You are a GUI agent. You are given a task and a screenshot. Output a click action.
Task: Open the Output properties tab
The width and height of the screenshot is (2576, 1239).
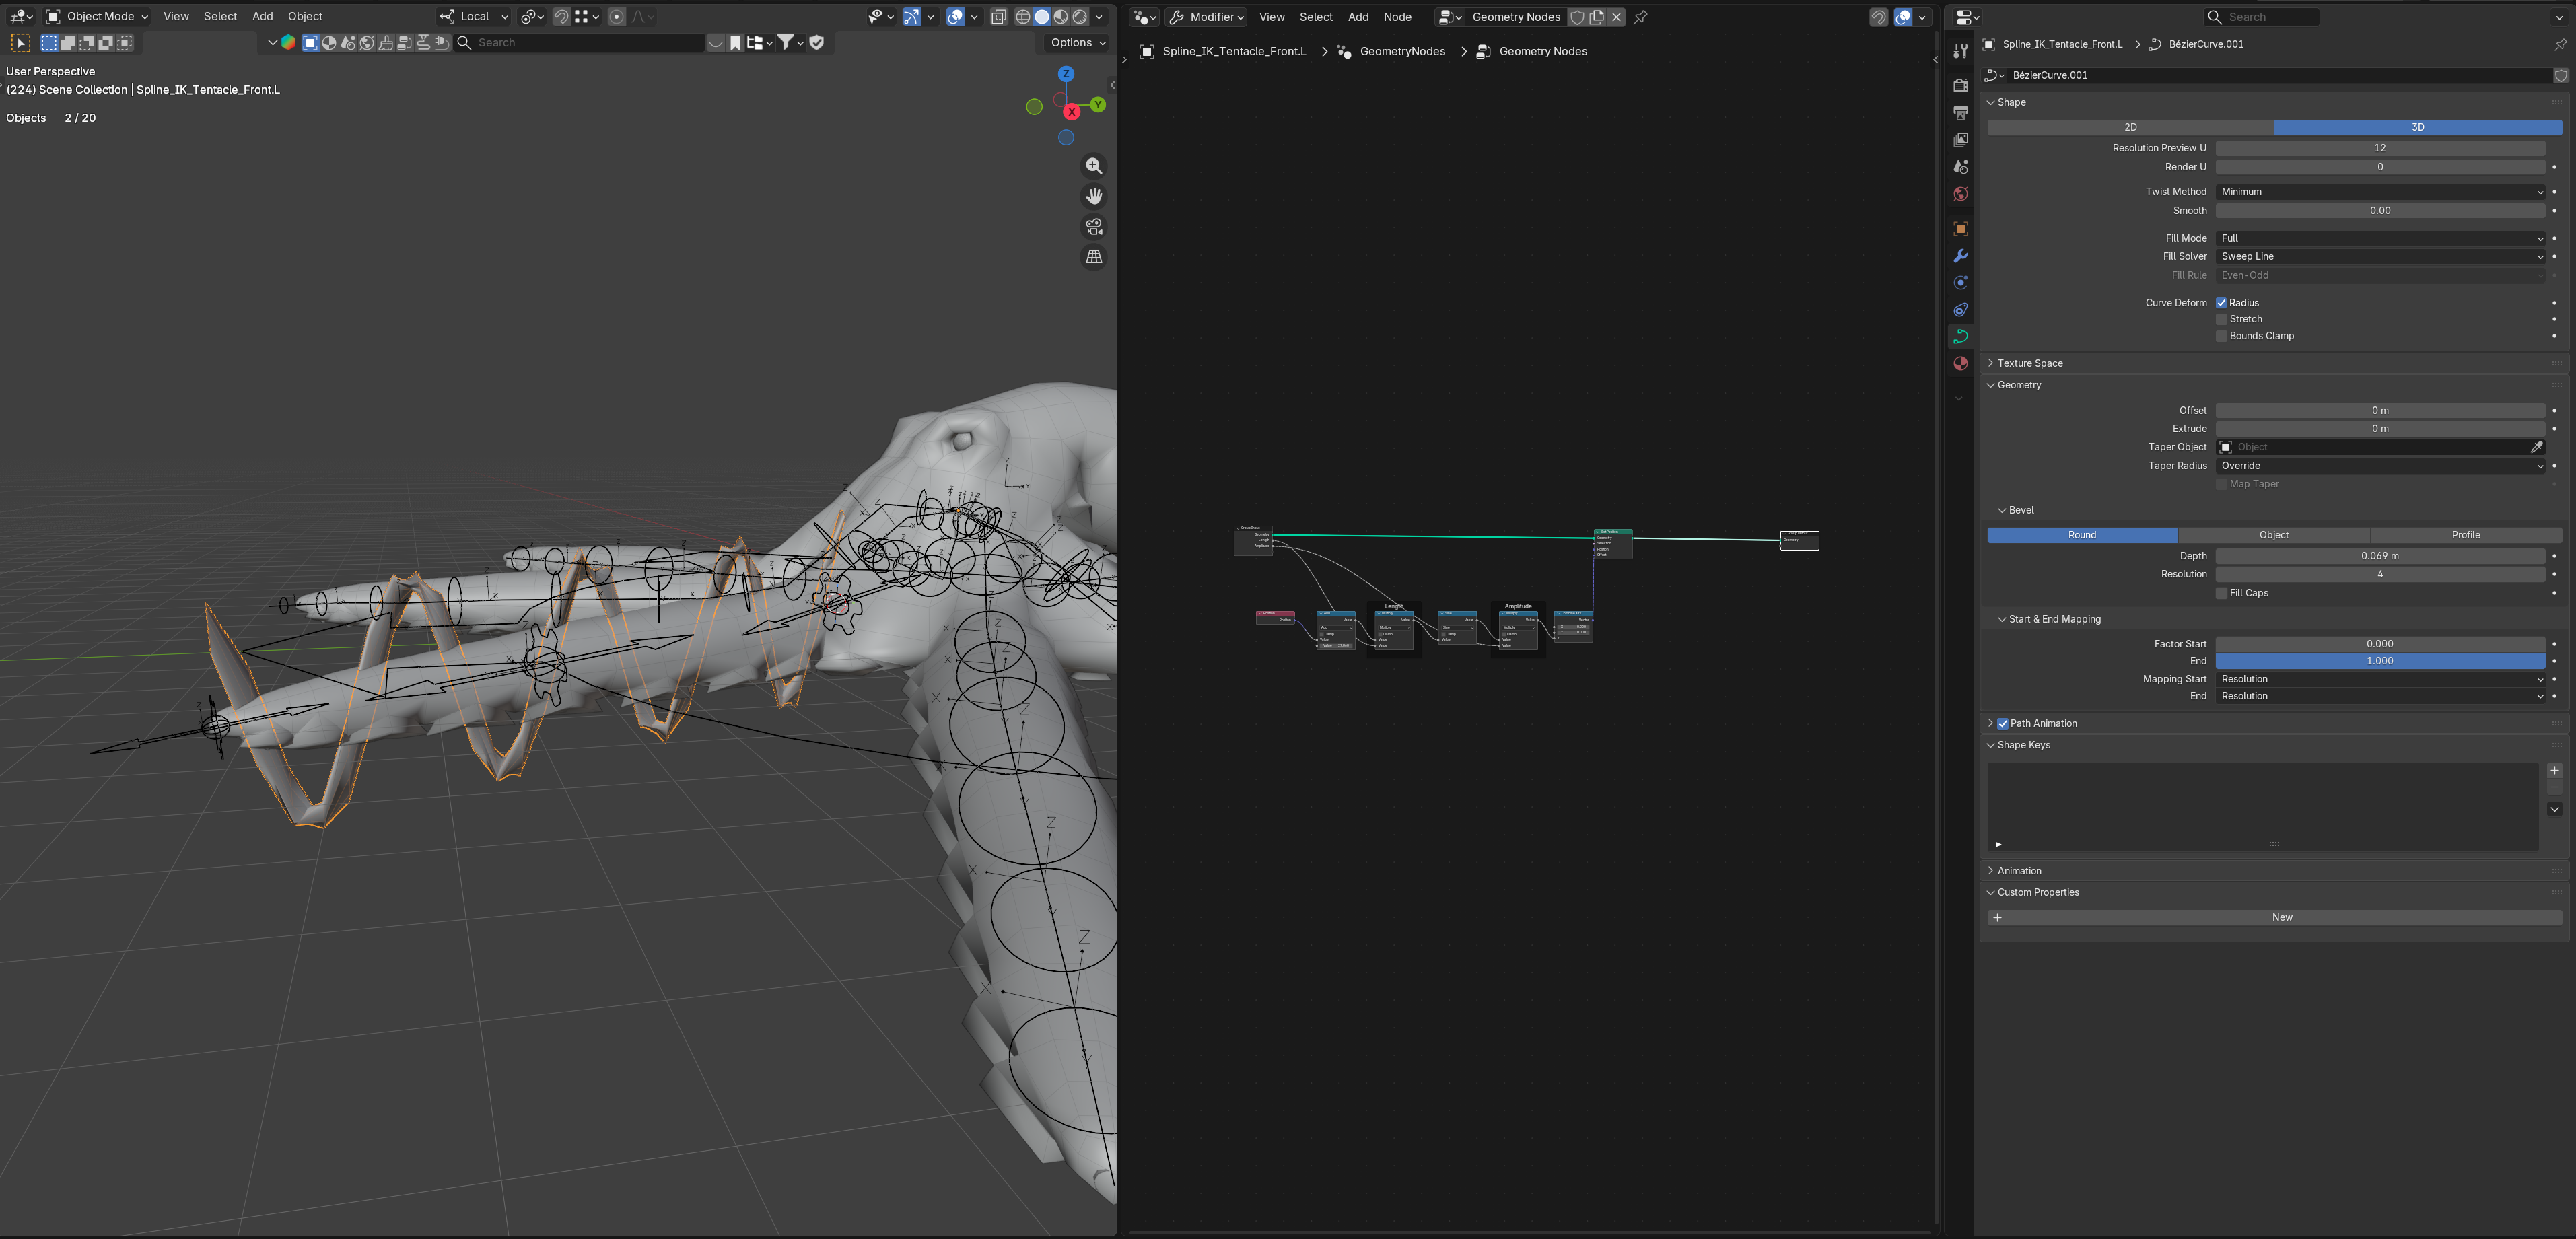pos(1960,113)
